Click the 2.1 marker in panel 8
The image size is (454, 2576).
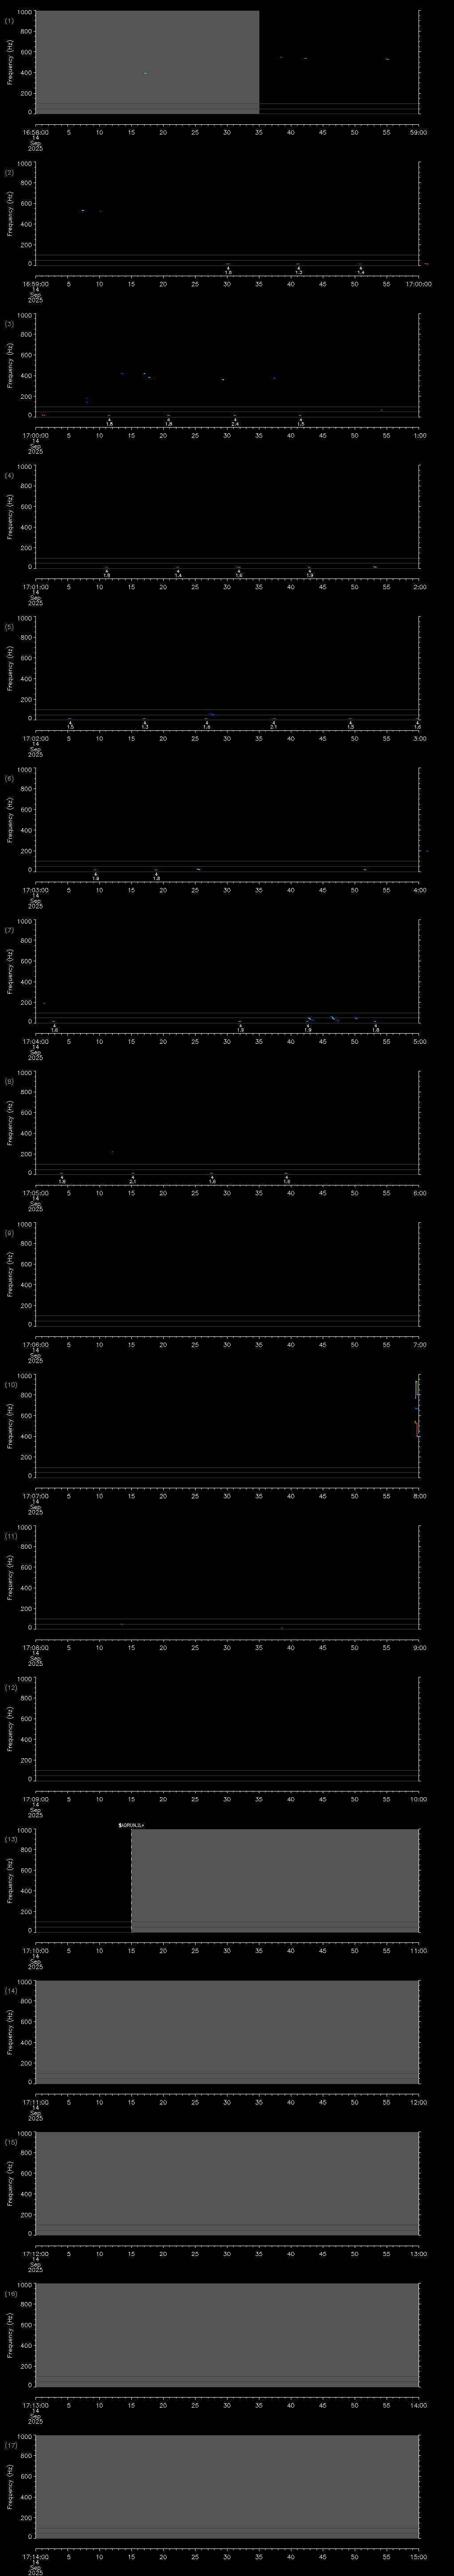point(133,1181)
